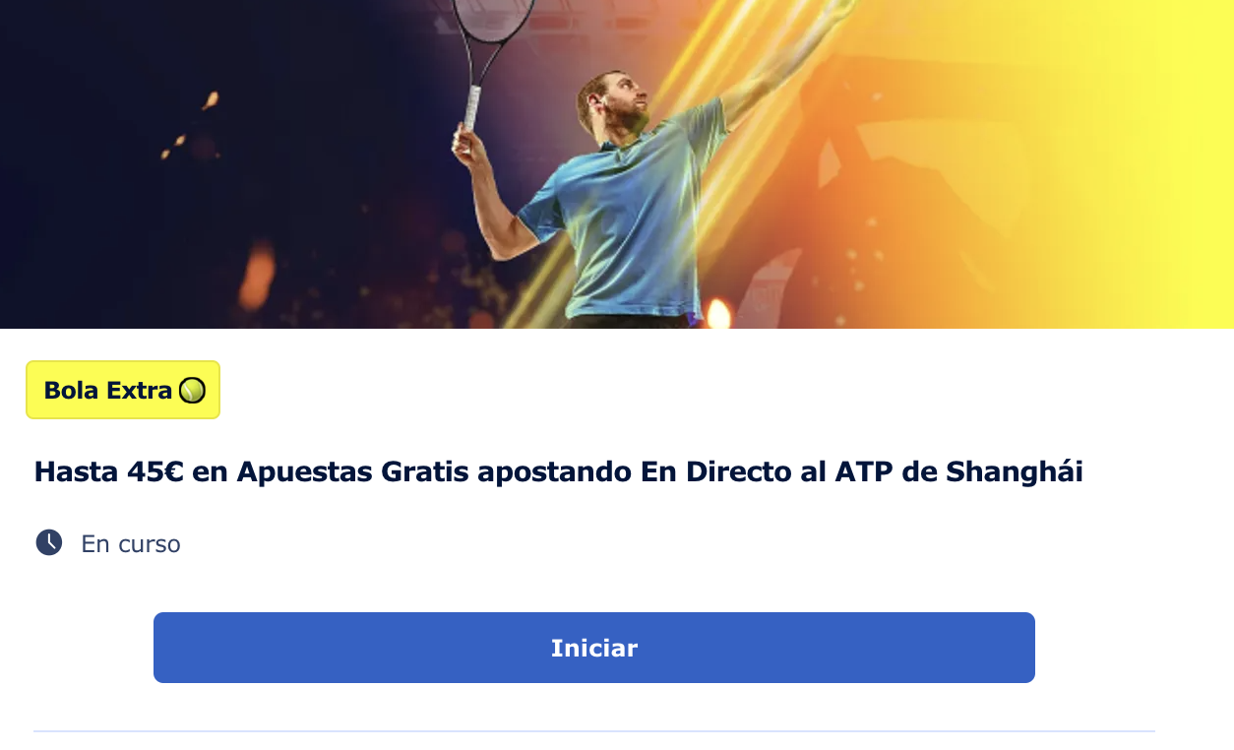
Task: Click the 45€ amount in the headline
Action: click(156, 472)
